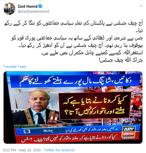Click the blue verified badge
Image resolution: width=146 pixels, height=153 pixels.
[x=40, y=6]
